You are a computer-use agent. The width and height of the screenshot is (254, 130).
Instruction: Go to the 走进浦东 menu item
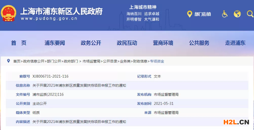tap(235, 43)
